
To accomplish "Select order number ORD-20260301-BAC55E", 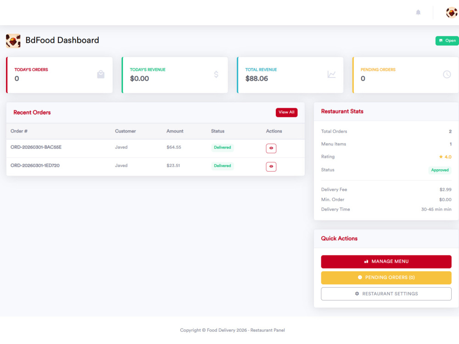I will point(36,147).
